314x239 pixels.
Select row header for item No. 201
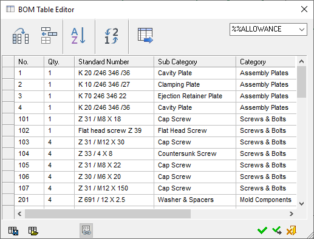coord(9,200)
